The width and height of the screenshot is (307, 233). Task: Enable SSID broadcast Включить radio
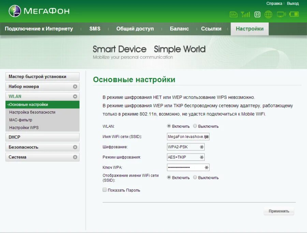pyautogui.click(x=169, y=177)
